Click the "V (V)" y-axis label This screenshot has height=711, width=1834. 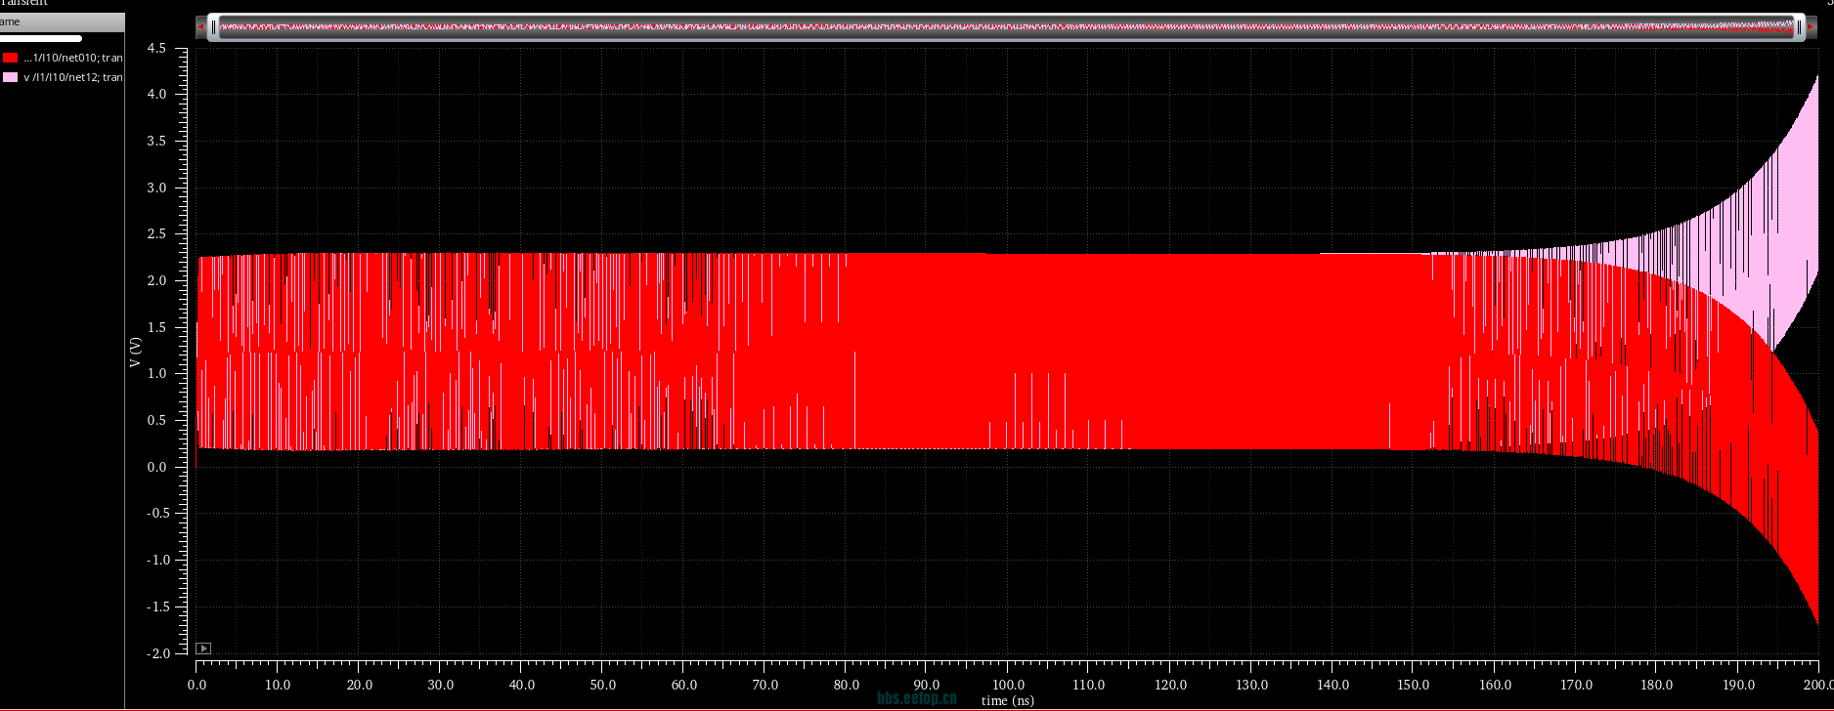coord(136,352)
